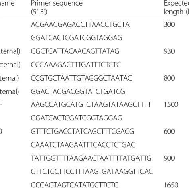
Task: Click the expected length value 1650
Action: (x=171, y=185)
